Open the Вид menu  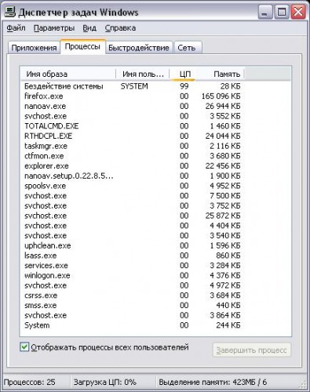tap(89, 28)
